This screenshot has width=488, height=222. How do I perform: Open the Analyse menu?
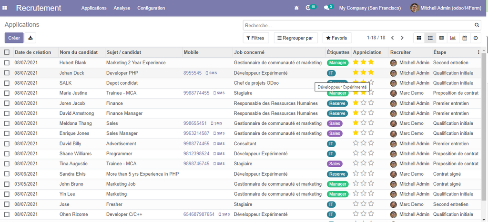[x=122, y=8]
